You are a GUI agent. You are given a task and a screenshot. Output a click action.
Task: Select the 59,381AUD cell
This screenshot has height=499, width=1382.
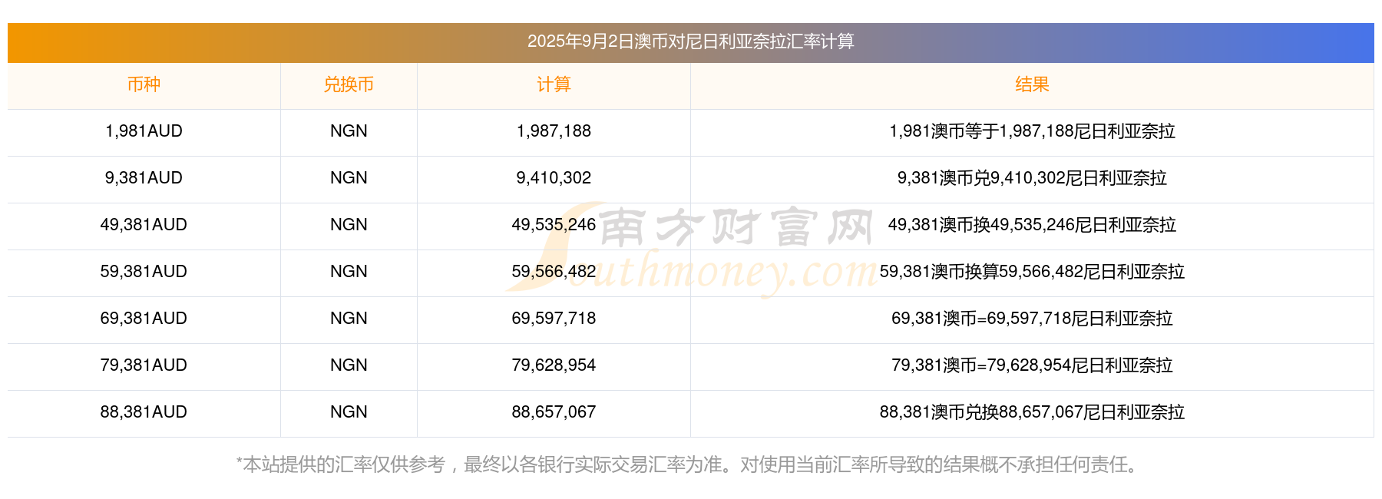click(x=144, y=272)
